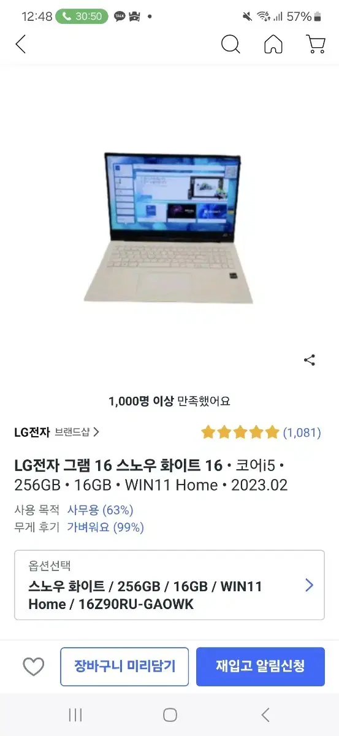Toggle the heart wishlist icon

(x=33, y=666)
